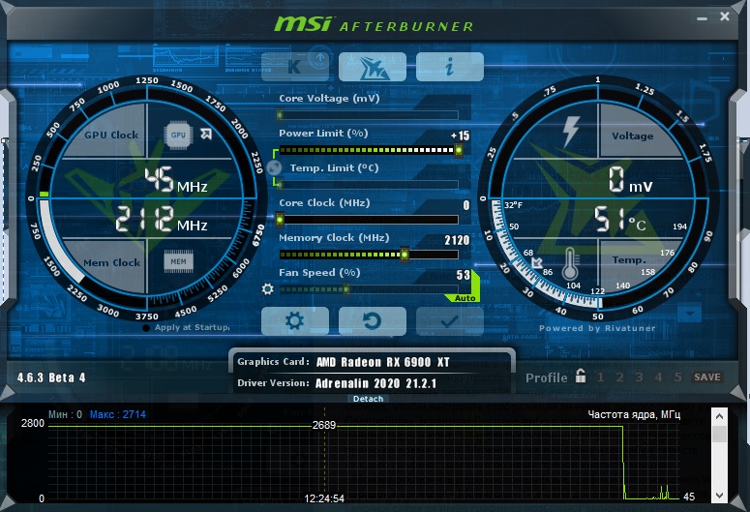Click the Memory Clock slider handle
The width and height of the screenshot is (750, 512).
405,255
